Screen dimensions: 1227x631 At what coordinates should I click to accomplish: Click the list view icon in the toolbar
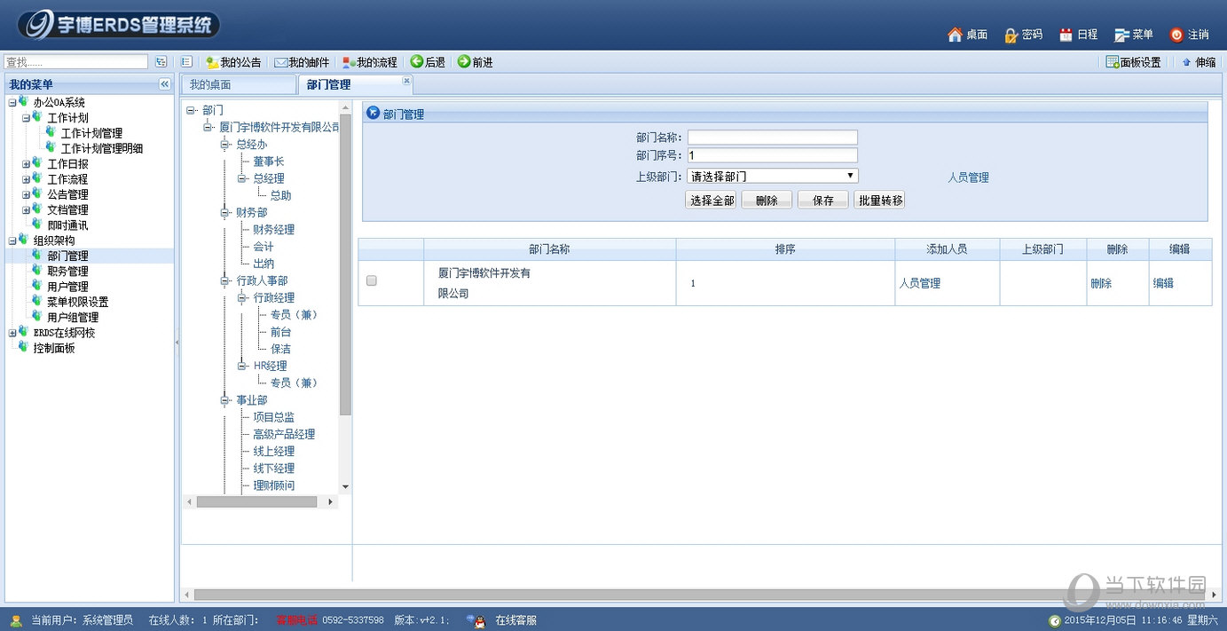(186, 62)
